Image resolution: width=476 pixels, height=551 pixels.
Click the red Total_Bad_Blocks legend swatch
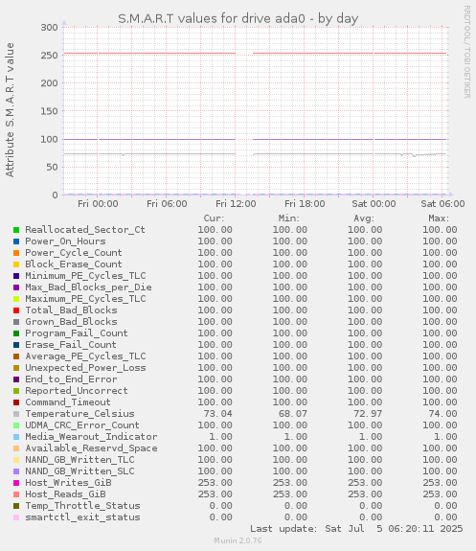(x=16, y=310)
